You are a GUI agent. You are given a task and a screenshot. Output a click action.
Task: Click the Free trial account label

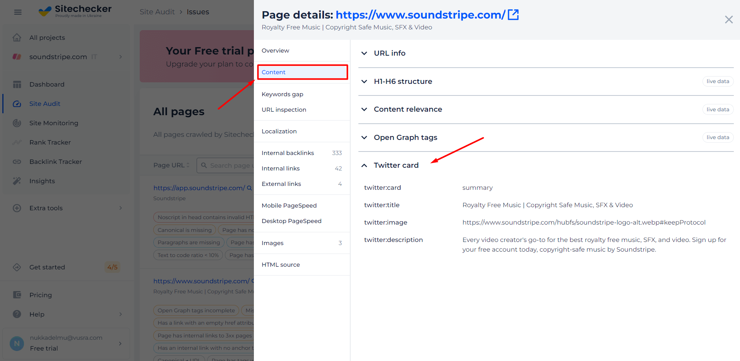44,348
